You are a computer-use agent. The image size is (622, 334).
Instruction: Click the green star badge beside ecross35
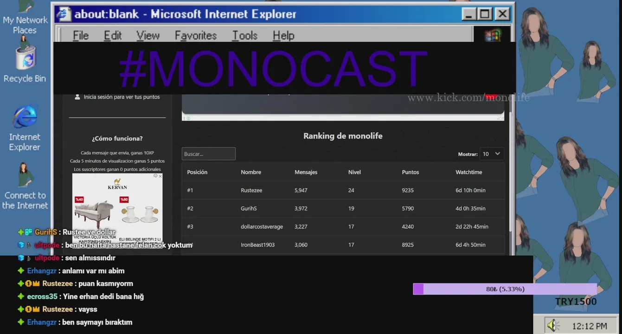20,296
